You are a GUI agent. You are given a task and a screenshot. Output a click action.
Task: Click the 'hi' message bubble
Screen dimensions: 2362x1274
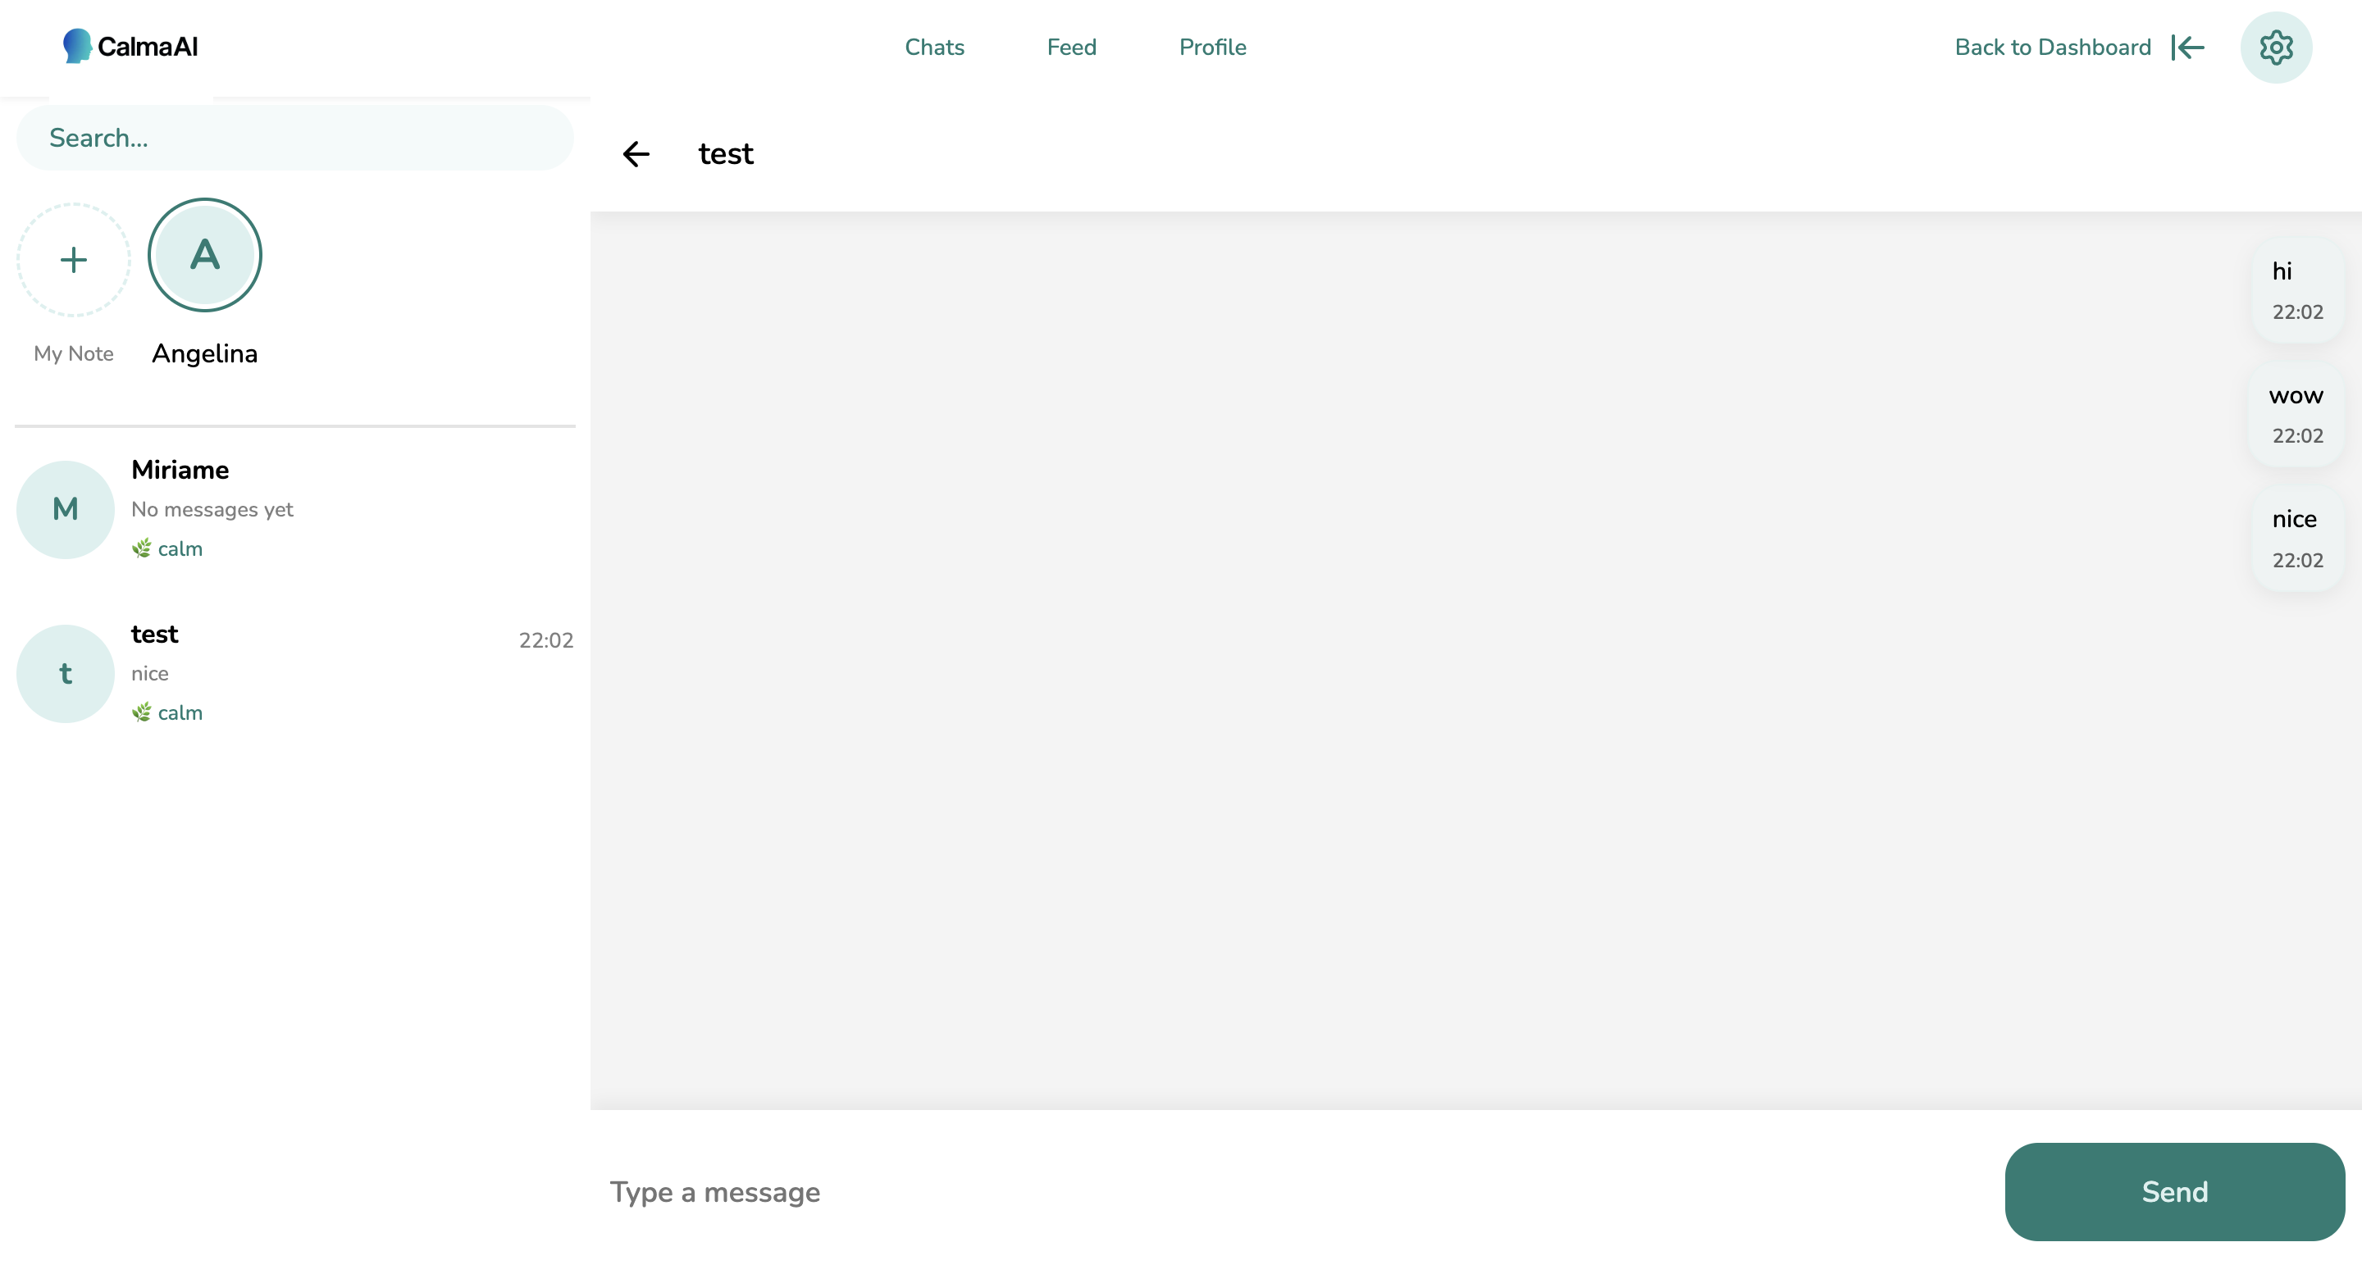point(2297,290)
